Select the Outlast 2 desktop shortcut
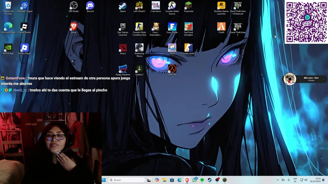Screen dimensions: 328x184 coord(139,71)
